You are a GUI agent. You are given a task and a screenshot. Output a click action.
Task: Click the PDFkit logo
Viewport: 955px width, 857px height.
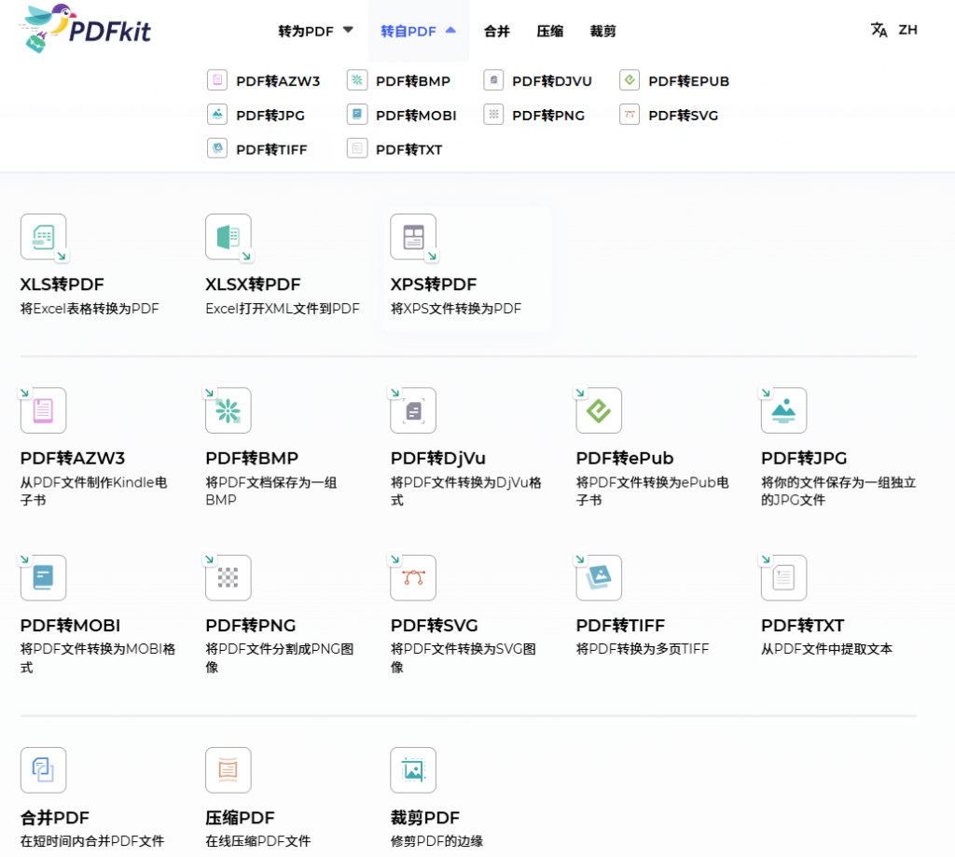(x=84, y=28)
